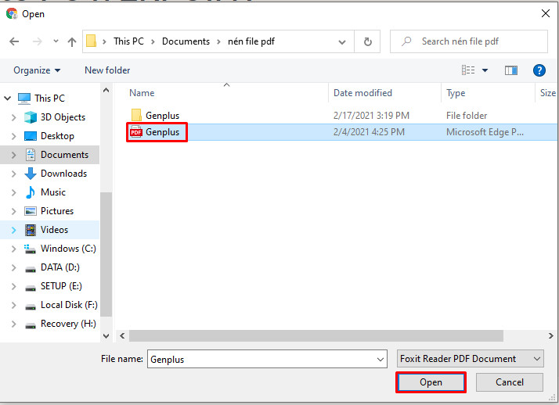The width and height of the screenshot is (559, 405).
Task: Sort by Date modified column
Action: click(x=362, y=93)
